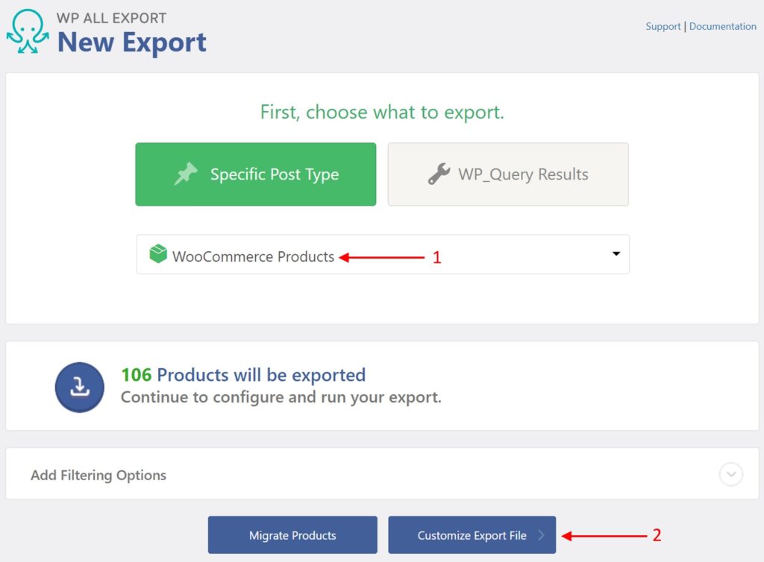The width and height of the screenshot is (764, 562).
Task: Open the Support link
Action: (663, 26)
